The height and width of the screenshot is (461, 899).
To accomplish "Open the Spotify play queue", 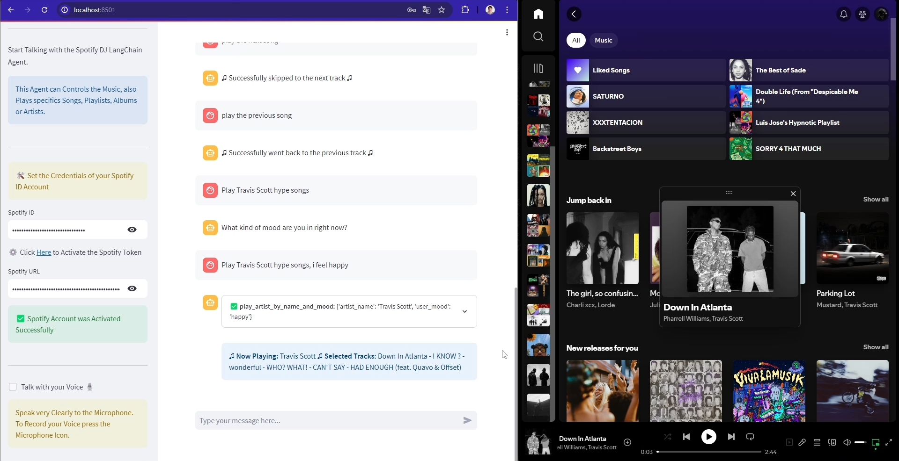I will (817, 442).
